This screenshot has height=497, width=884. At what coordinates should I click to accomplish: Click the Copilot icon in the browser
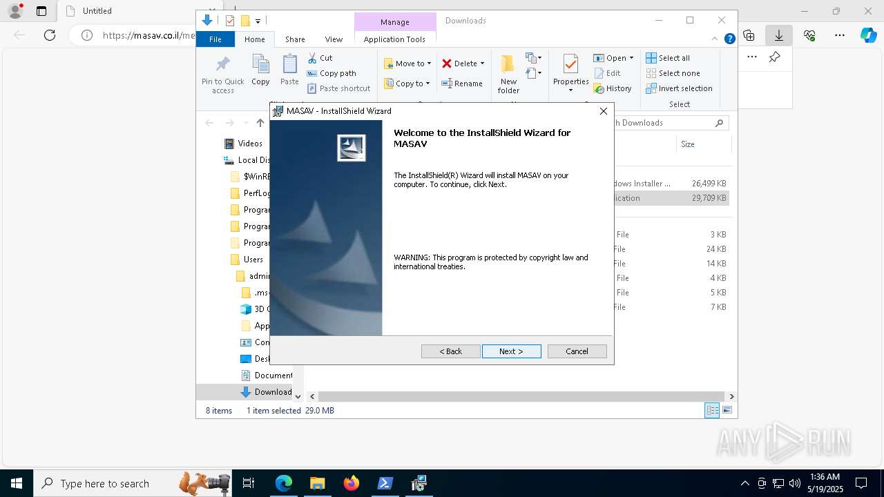(868, 35)
